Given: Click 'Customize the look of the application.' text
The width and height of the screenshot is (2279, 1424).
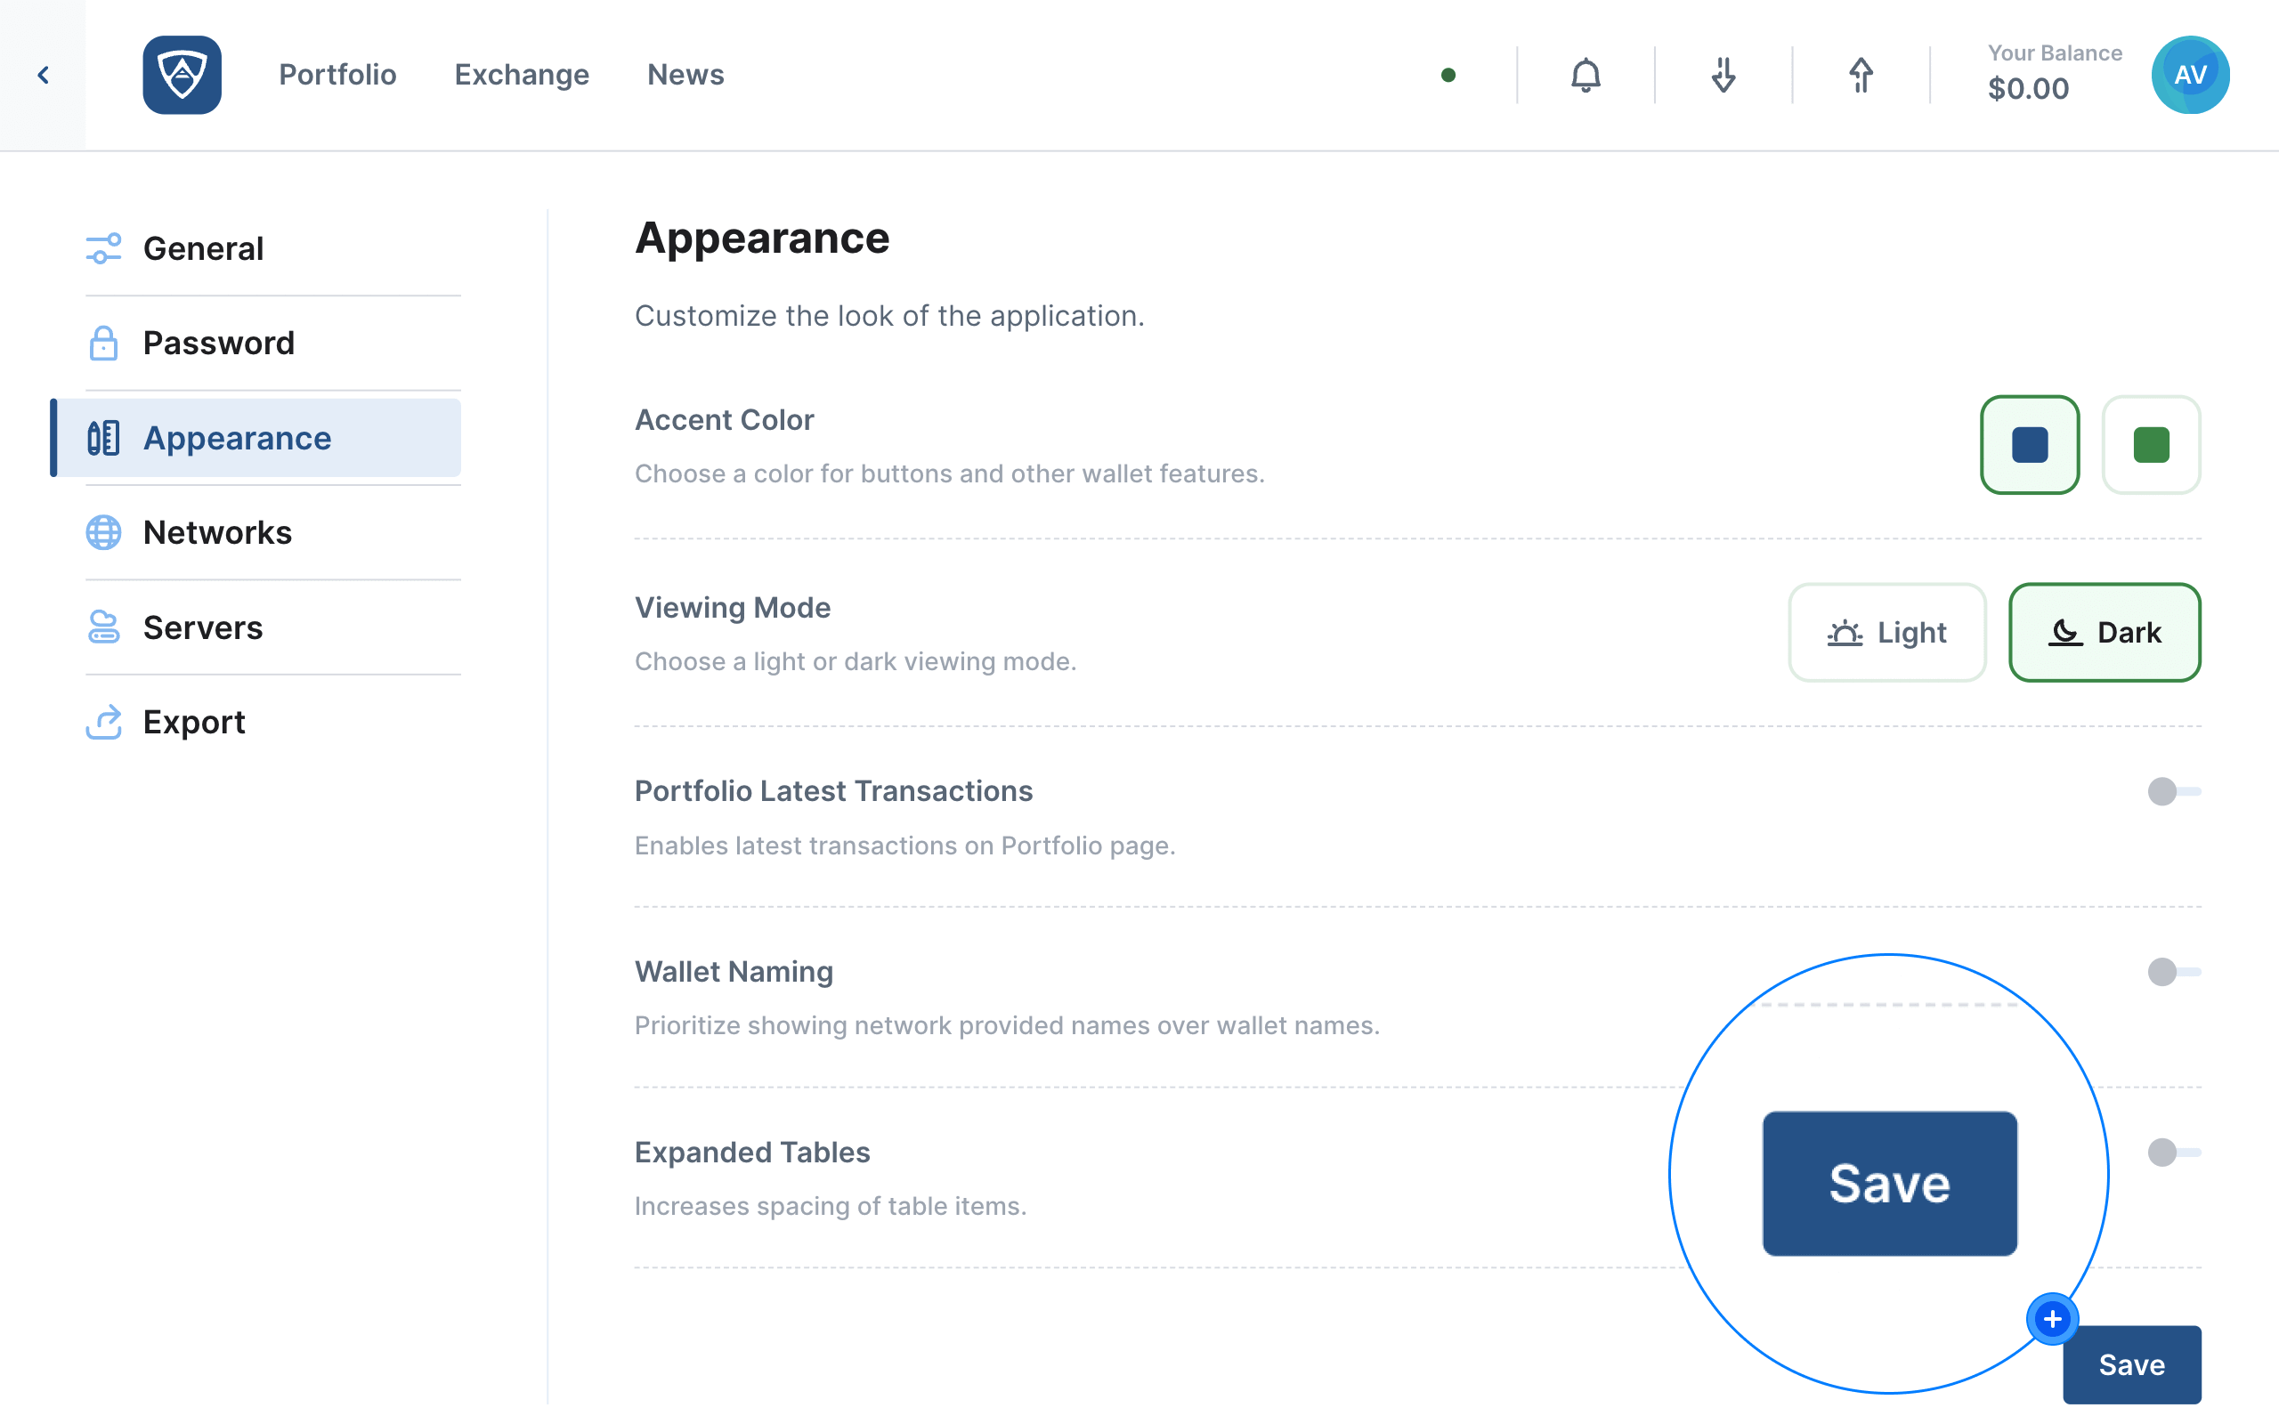Looking at the screenshot, I should [x=890, y=315].
